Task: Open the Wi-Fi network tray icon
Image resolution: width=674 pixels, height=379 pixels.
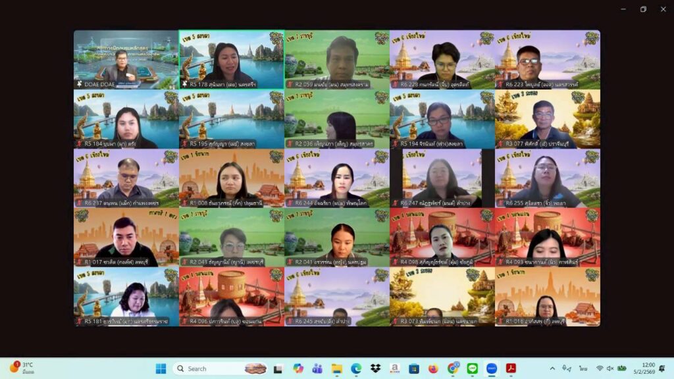Action: coord(600,368)
